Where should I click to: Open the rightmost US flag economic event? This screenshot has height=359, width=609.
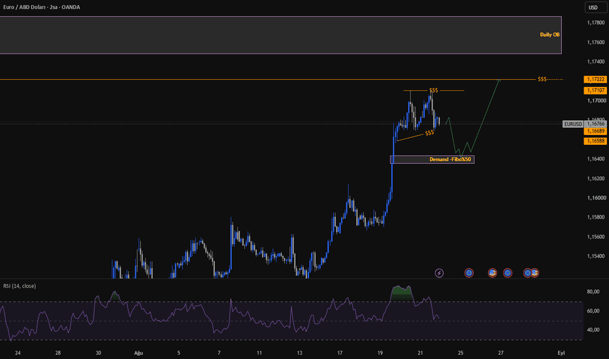click(x=535, y=273)
